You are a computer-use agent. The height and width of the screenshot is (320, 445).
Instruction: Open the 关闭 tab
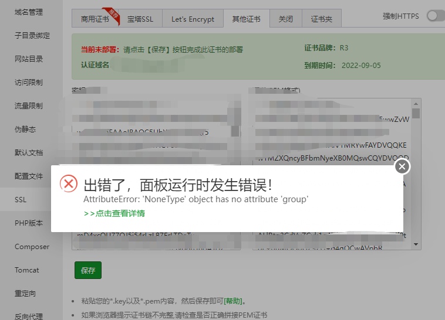pyautogui.click(x=285, y=19)
